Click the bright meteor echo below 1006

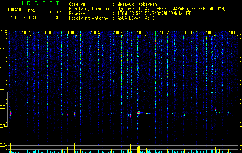(139, 113)
